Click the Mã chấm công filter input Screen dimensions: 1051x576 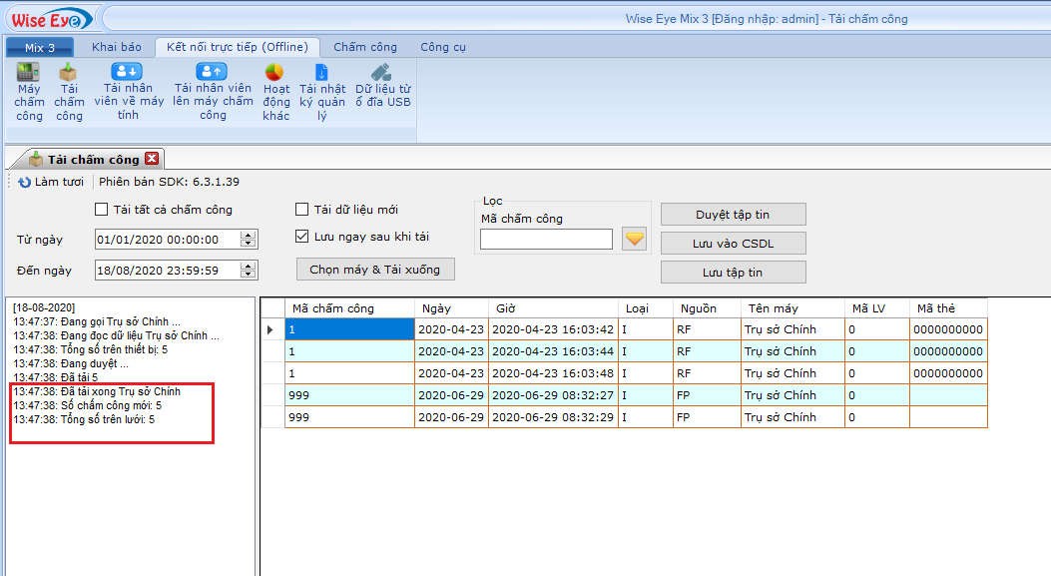pyautogui.click(x=546, y=239)
